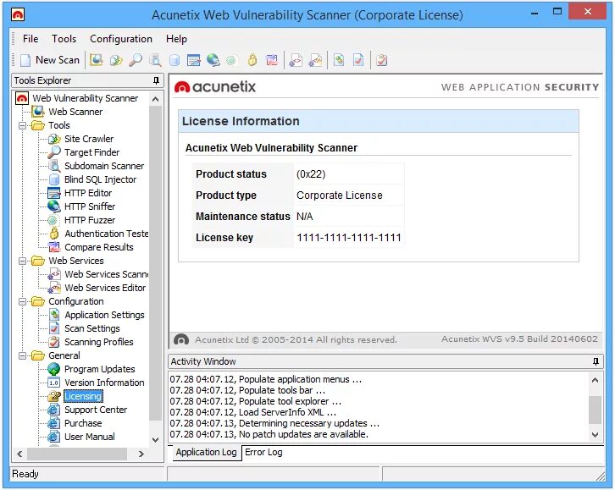Image resolution: width=615 pixels, height=490 pixels.
Task: Click the Activity Window scrollbar thumb
Action: pyautogui.click(x=595, y=410)
